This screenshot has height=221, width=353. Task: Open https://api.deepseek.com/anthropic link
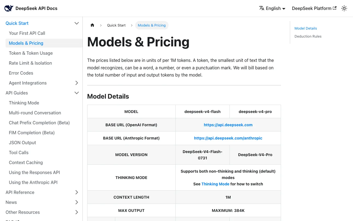(x=228, y=138)
